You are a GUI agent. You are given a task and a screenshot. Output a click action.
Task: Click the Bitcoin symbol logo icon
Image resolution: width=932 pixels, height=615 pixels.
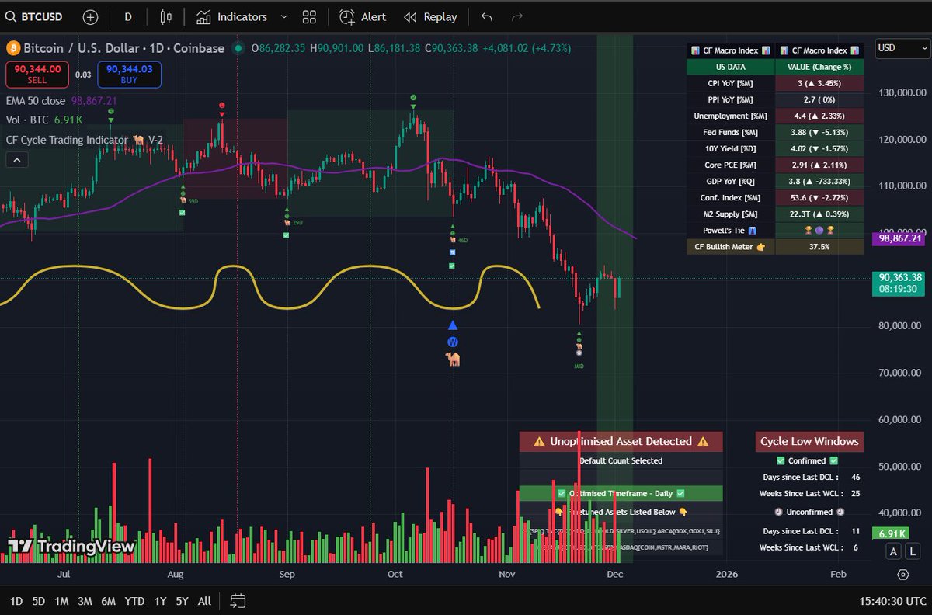click(12, 48)
